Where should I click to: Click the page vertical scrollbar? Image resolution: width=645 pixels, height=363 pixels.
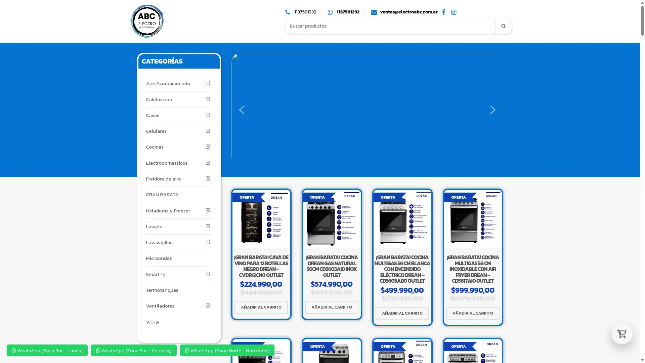pyautogui.click(x=642, y=20)
